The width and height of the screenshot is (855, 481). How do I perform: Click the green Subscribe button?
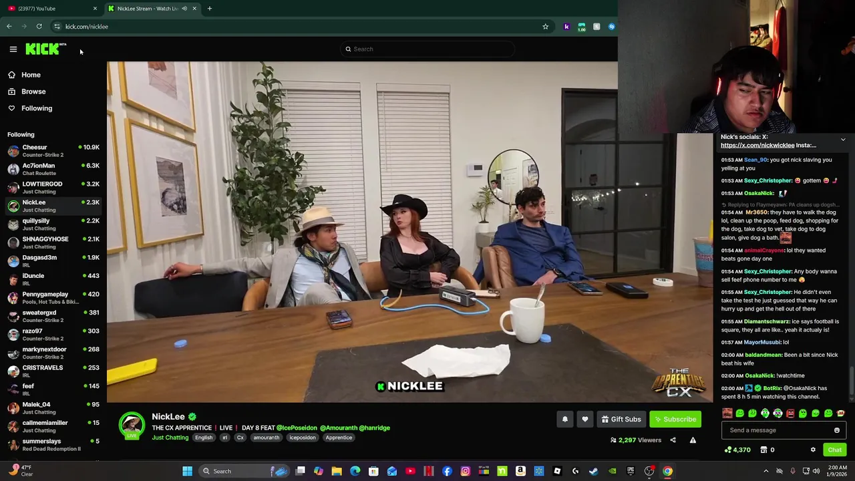click(x=675, y=419)
